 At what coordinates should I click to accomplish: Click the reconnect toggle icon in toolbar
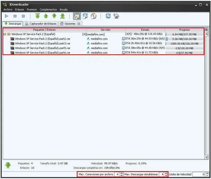[x=85, y=16]
